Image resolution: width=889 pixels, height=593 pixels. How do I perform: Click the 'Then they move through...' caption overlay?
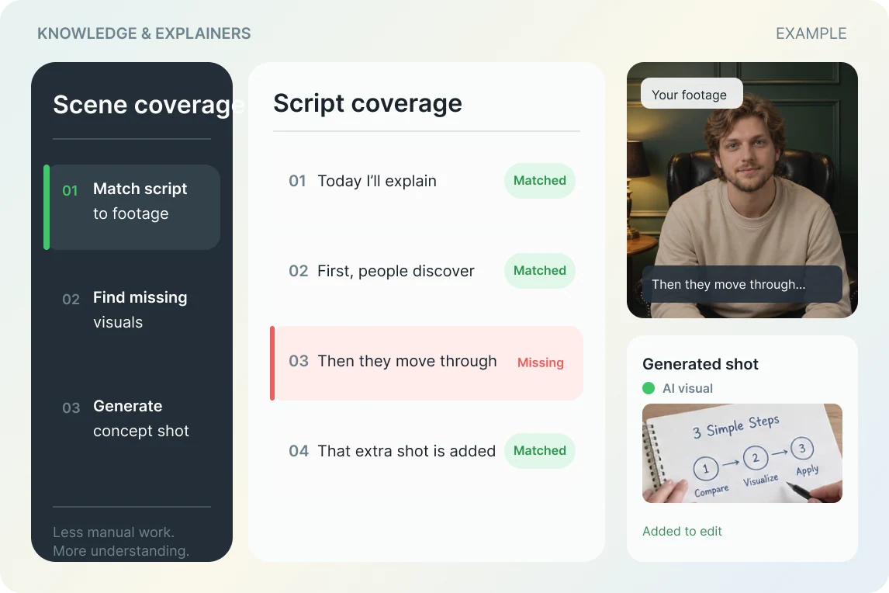pos(742,284)
